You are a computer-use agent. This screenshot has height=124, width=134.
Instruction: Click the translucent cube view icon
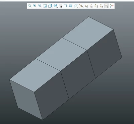tap(71, 6)
